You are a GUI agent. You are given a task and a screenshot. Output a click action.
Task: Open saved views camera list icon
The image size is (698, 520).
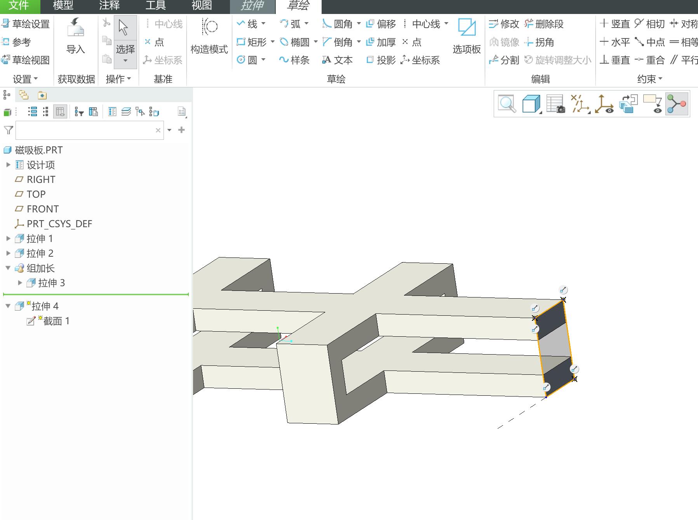pyautogui.click(x=555, y=104)
